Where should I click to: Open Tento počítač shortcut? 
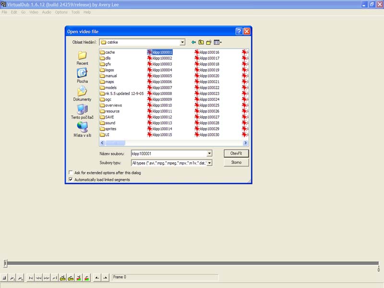point(82,112)
